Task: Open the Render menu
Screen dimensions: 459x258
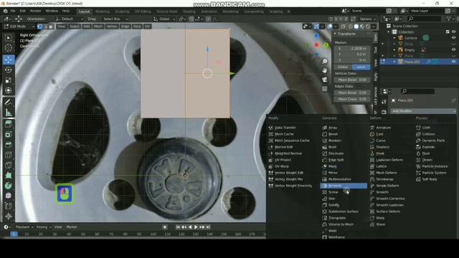Action: pos(35,11)
